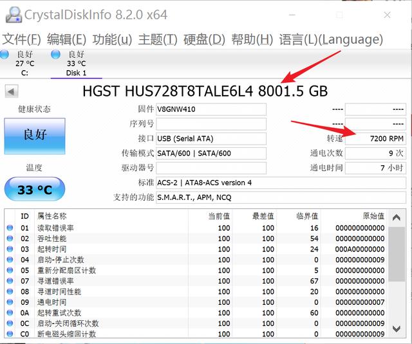Screen dimensions: 412x344
Task: Click the status dot for attribute 05 重新分配扇区计数
Action: [x=10, y=270]
